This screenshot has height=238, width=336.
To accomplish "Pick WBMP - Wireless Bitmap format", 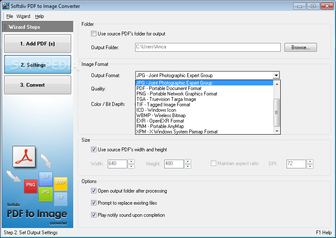I will (205, 115).
